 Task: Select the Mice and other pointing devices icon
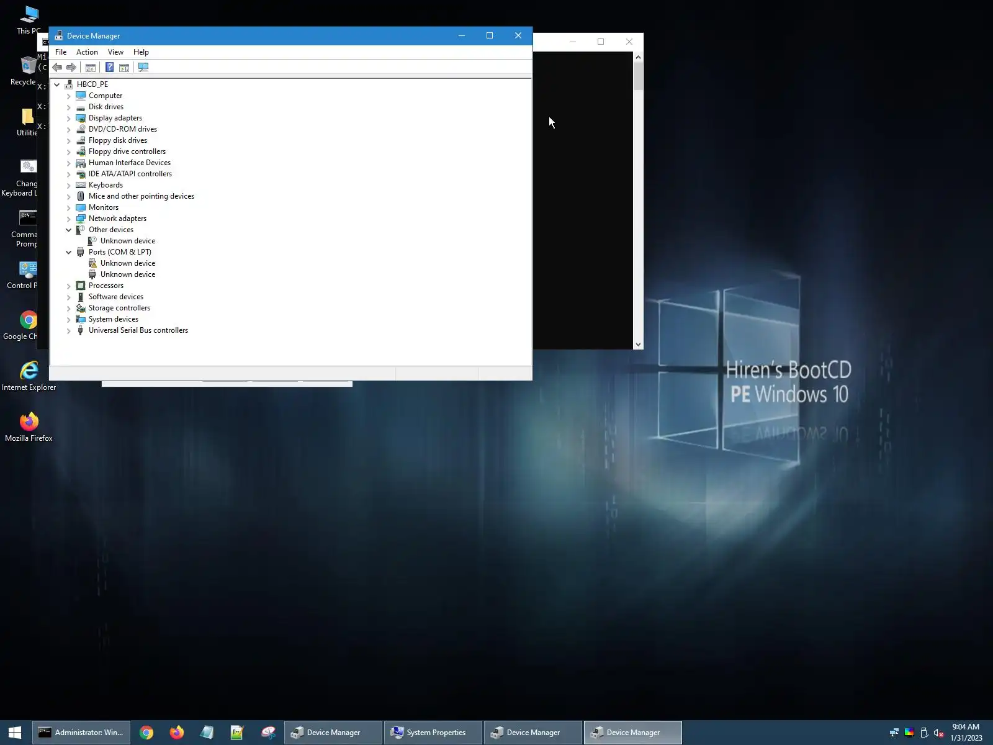(x=81, y=196)
